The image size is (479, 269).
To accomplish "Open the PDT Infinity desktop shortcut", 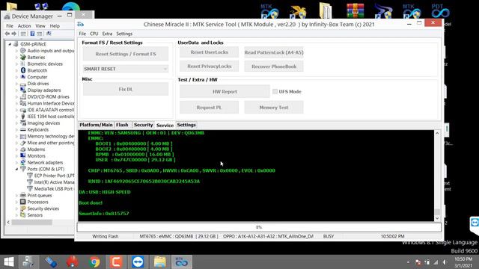I will pyautogui.click(x=440, y=10).
